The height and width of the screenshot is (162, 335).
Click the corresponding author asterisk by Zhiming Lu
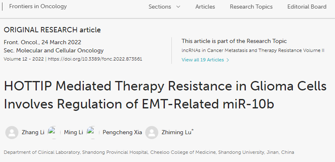[193, 130]
